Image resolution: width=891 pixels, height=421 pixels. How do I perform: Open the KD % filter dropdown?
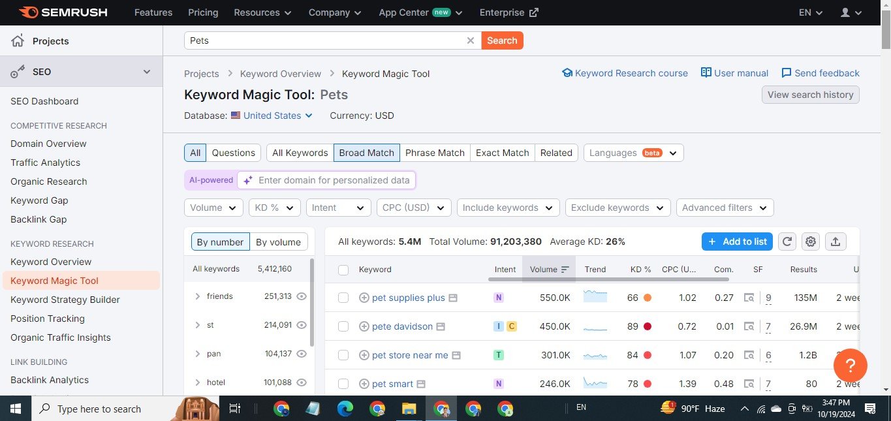pyautogui.click(x=275, y=208)
